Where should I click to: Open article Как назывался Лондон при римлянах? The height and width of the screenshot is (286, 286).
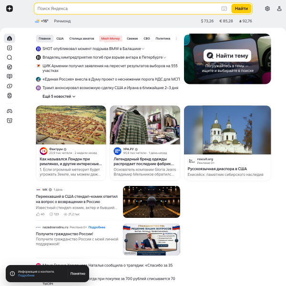click(x=71, y=162)
